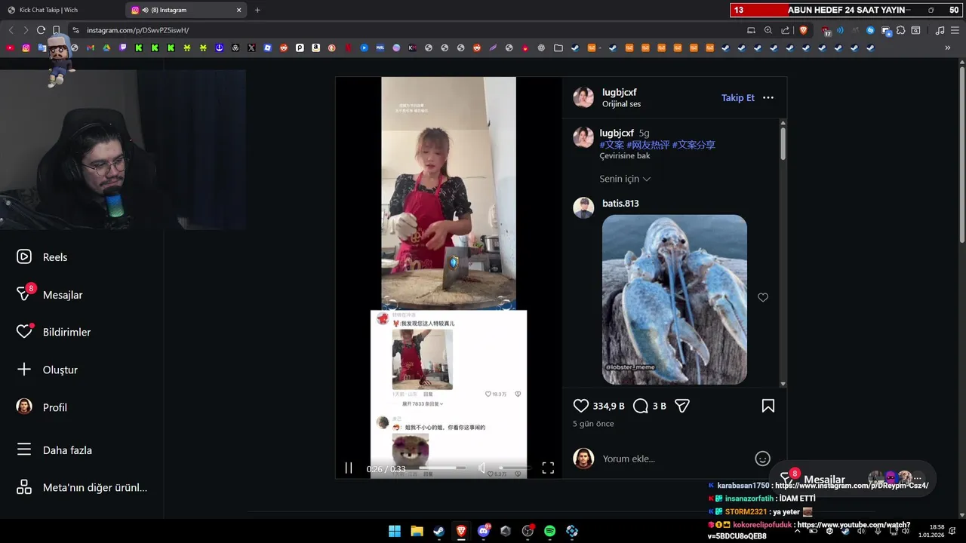
Task: Show hidden tray icons chevron
Action: tap(797, 531)
